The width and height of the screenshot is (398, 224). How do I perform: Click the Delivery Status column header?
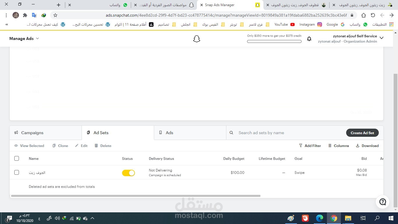coord(161,159)
